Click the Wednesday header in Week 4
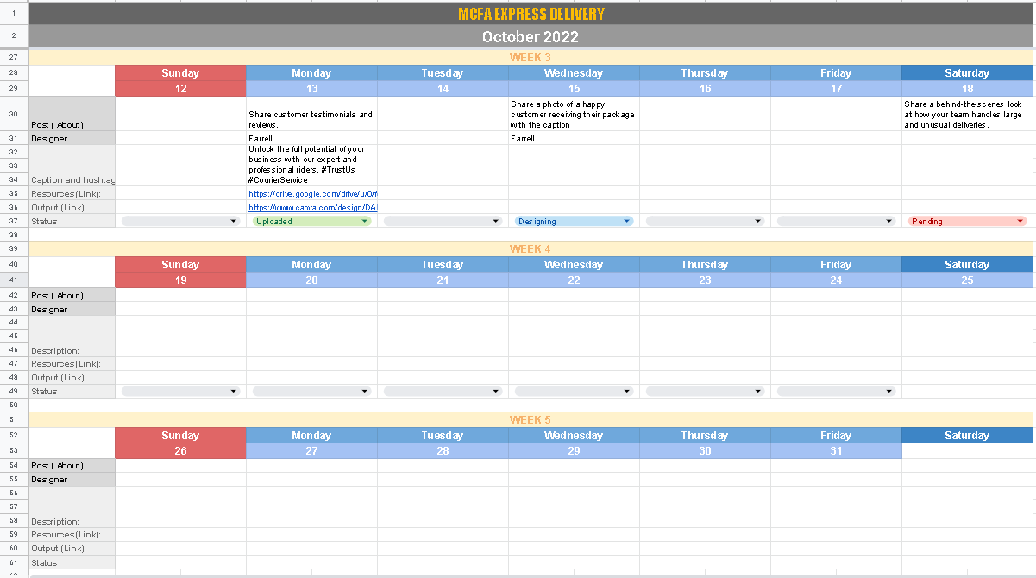The height and width of the screenshot is (578, 1036). pyautogui.click(x=574, y=265)
